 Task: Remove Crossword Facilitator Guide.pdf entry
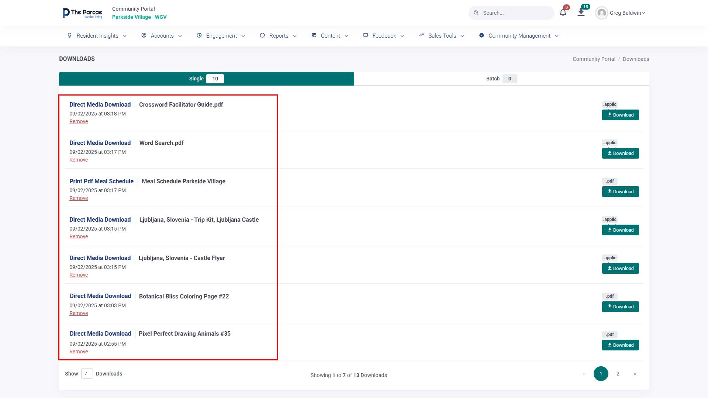(79, 121)
